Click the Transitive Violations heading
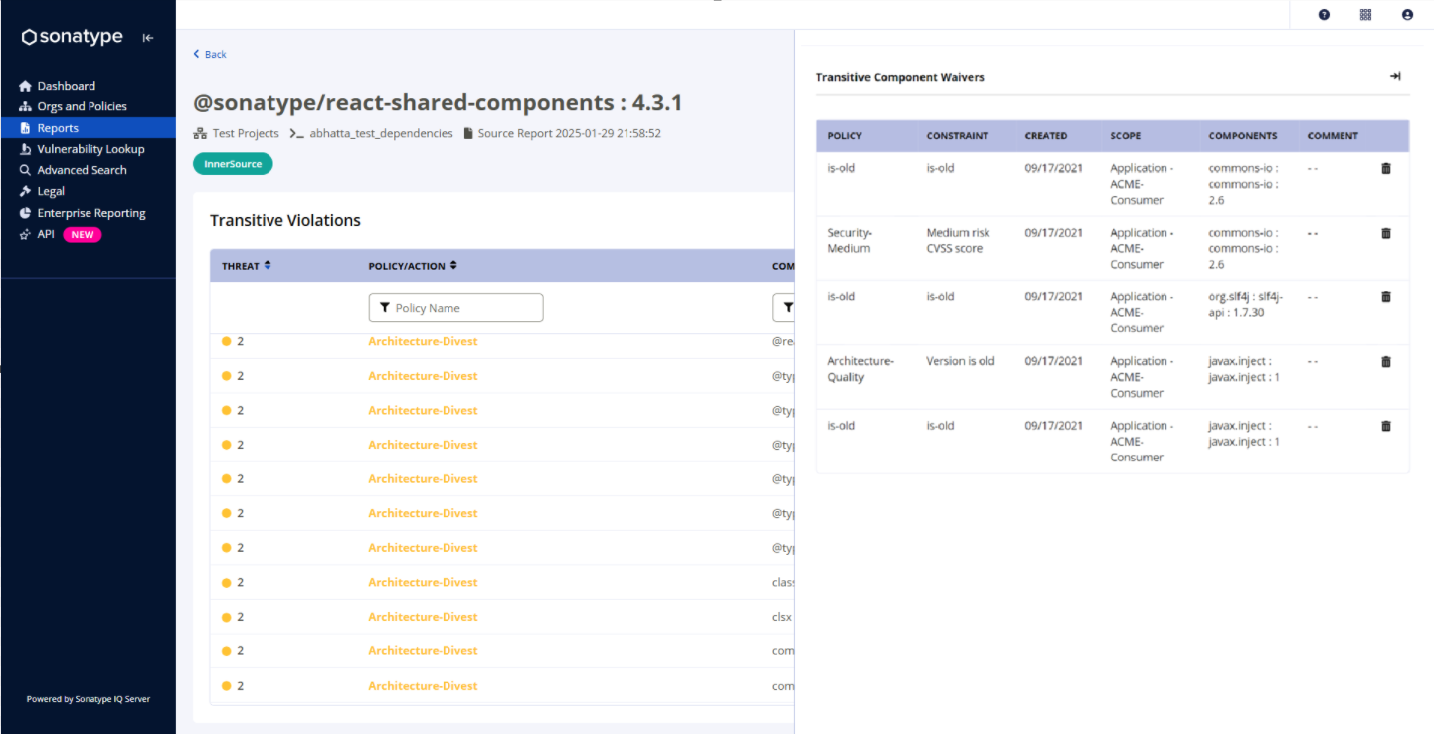The width and height of the screenshot is (1434, 734). point(285,220)
